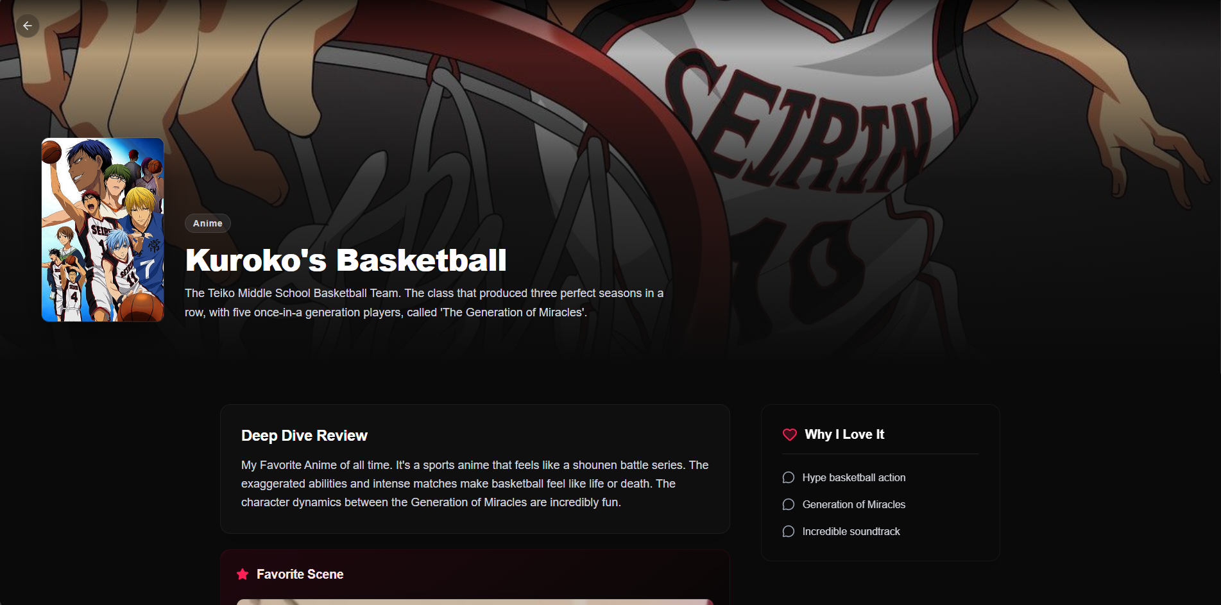Click the bubble icon next to Hype basketball action

[789, 477]
